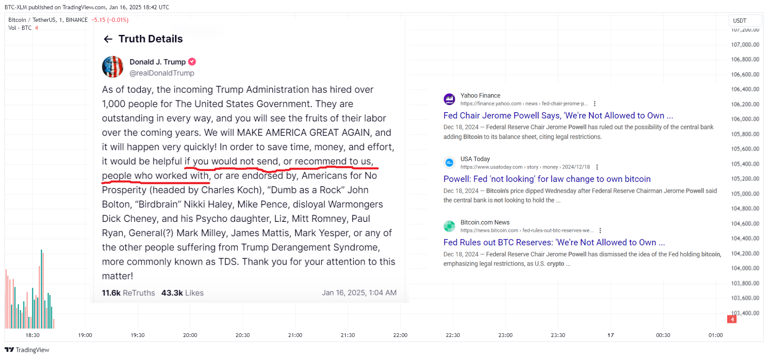The width and height of the screenshot is (768, 358).
Task: Click the 21:00 time axis label
Action: coord(295,335)
